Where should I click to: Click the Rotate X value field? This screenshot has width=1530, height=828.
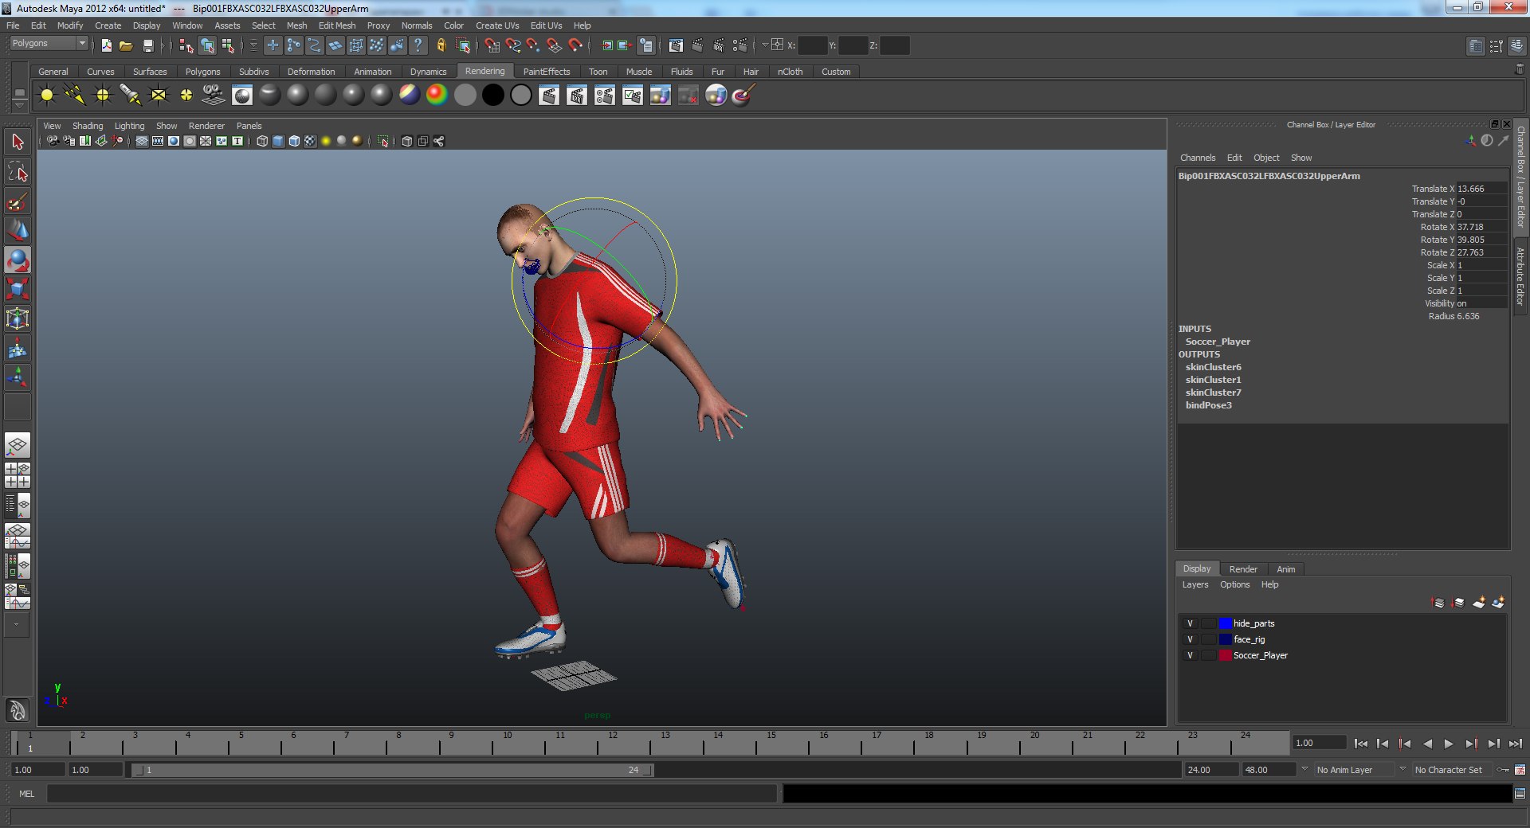tap(1481, 227)
